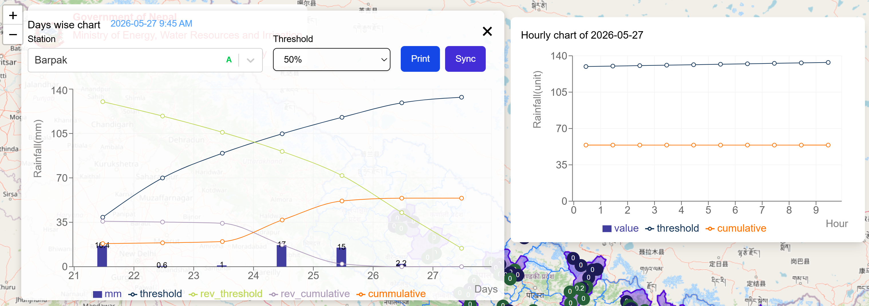The width and height of the screenshot is (869, 306).
Task: Toggle threshold legend in days wise chart
Action: coord(155,294)
